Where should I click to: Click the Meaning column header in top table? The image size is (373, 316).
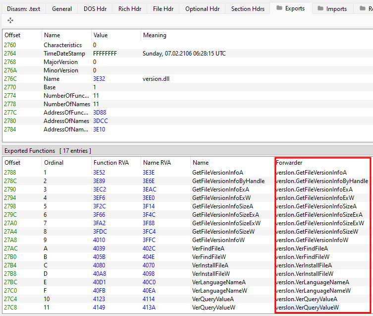pyautogui.click(x=155, y=35)
